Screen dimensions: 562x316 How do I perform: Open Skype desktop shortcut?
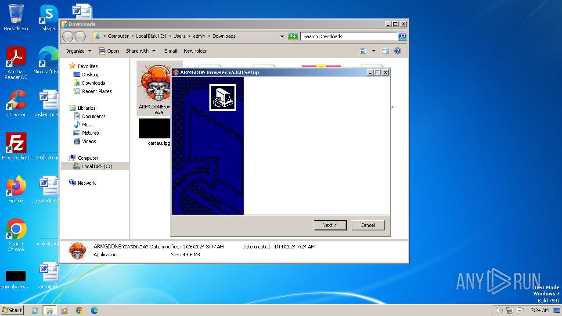point(48,18)
